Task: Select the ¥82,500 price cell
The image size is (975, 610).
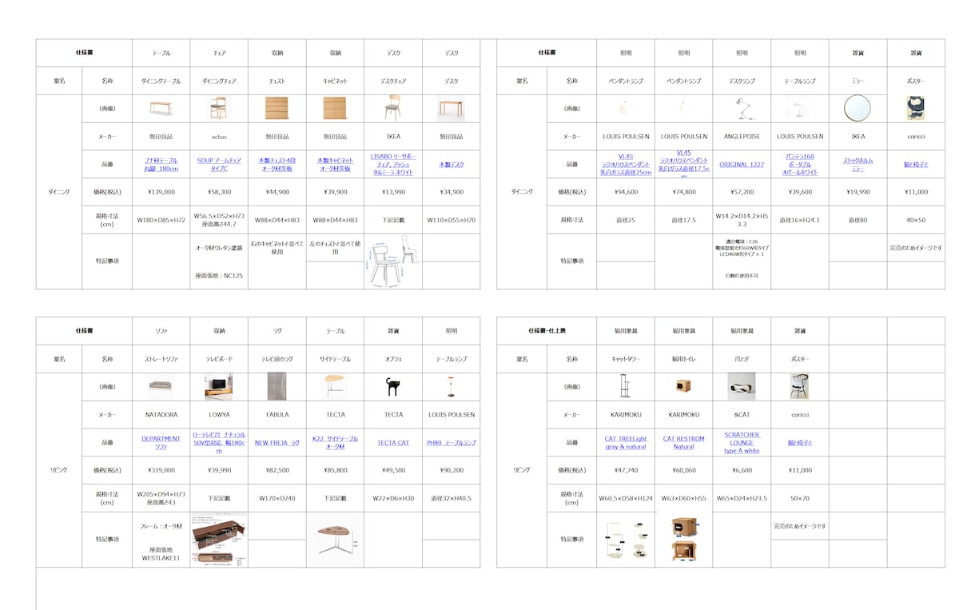Action: 277,470
